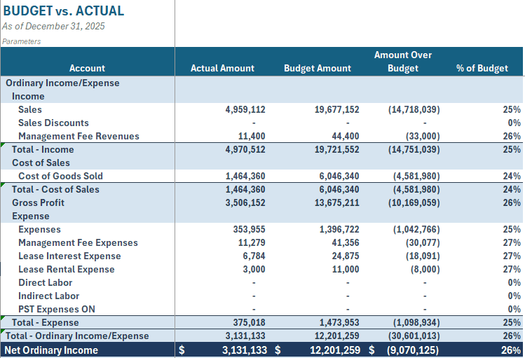Select the budget value 41,356
Image resolution: width=525 pixels, height=358 pixels.
pos(345,242)
